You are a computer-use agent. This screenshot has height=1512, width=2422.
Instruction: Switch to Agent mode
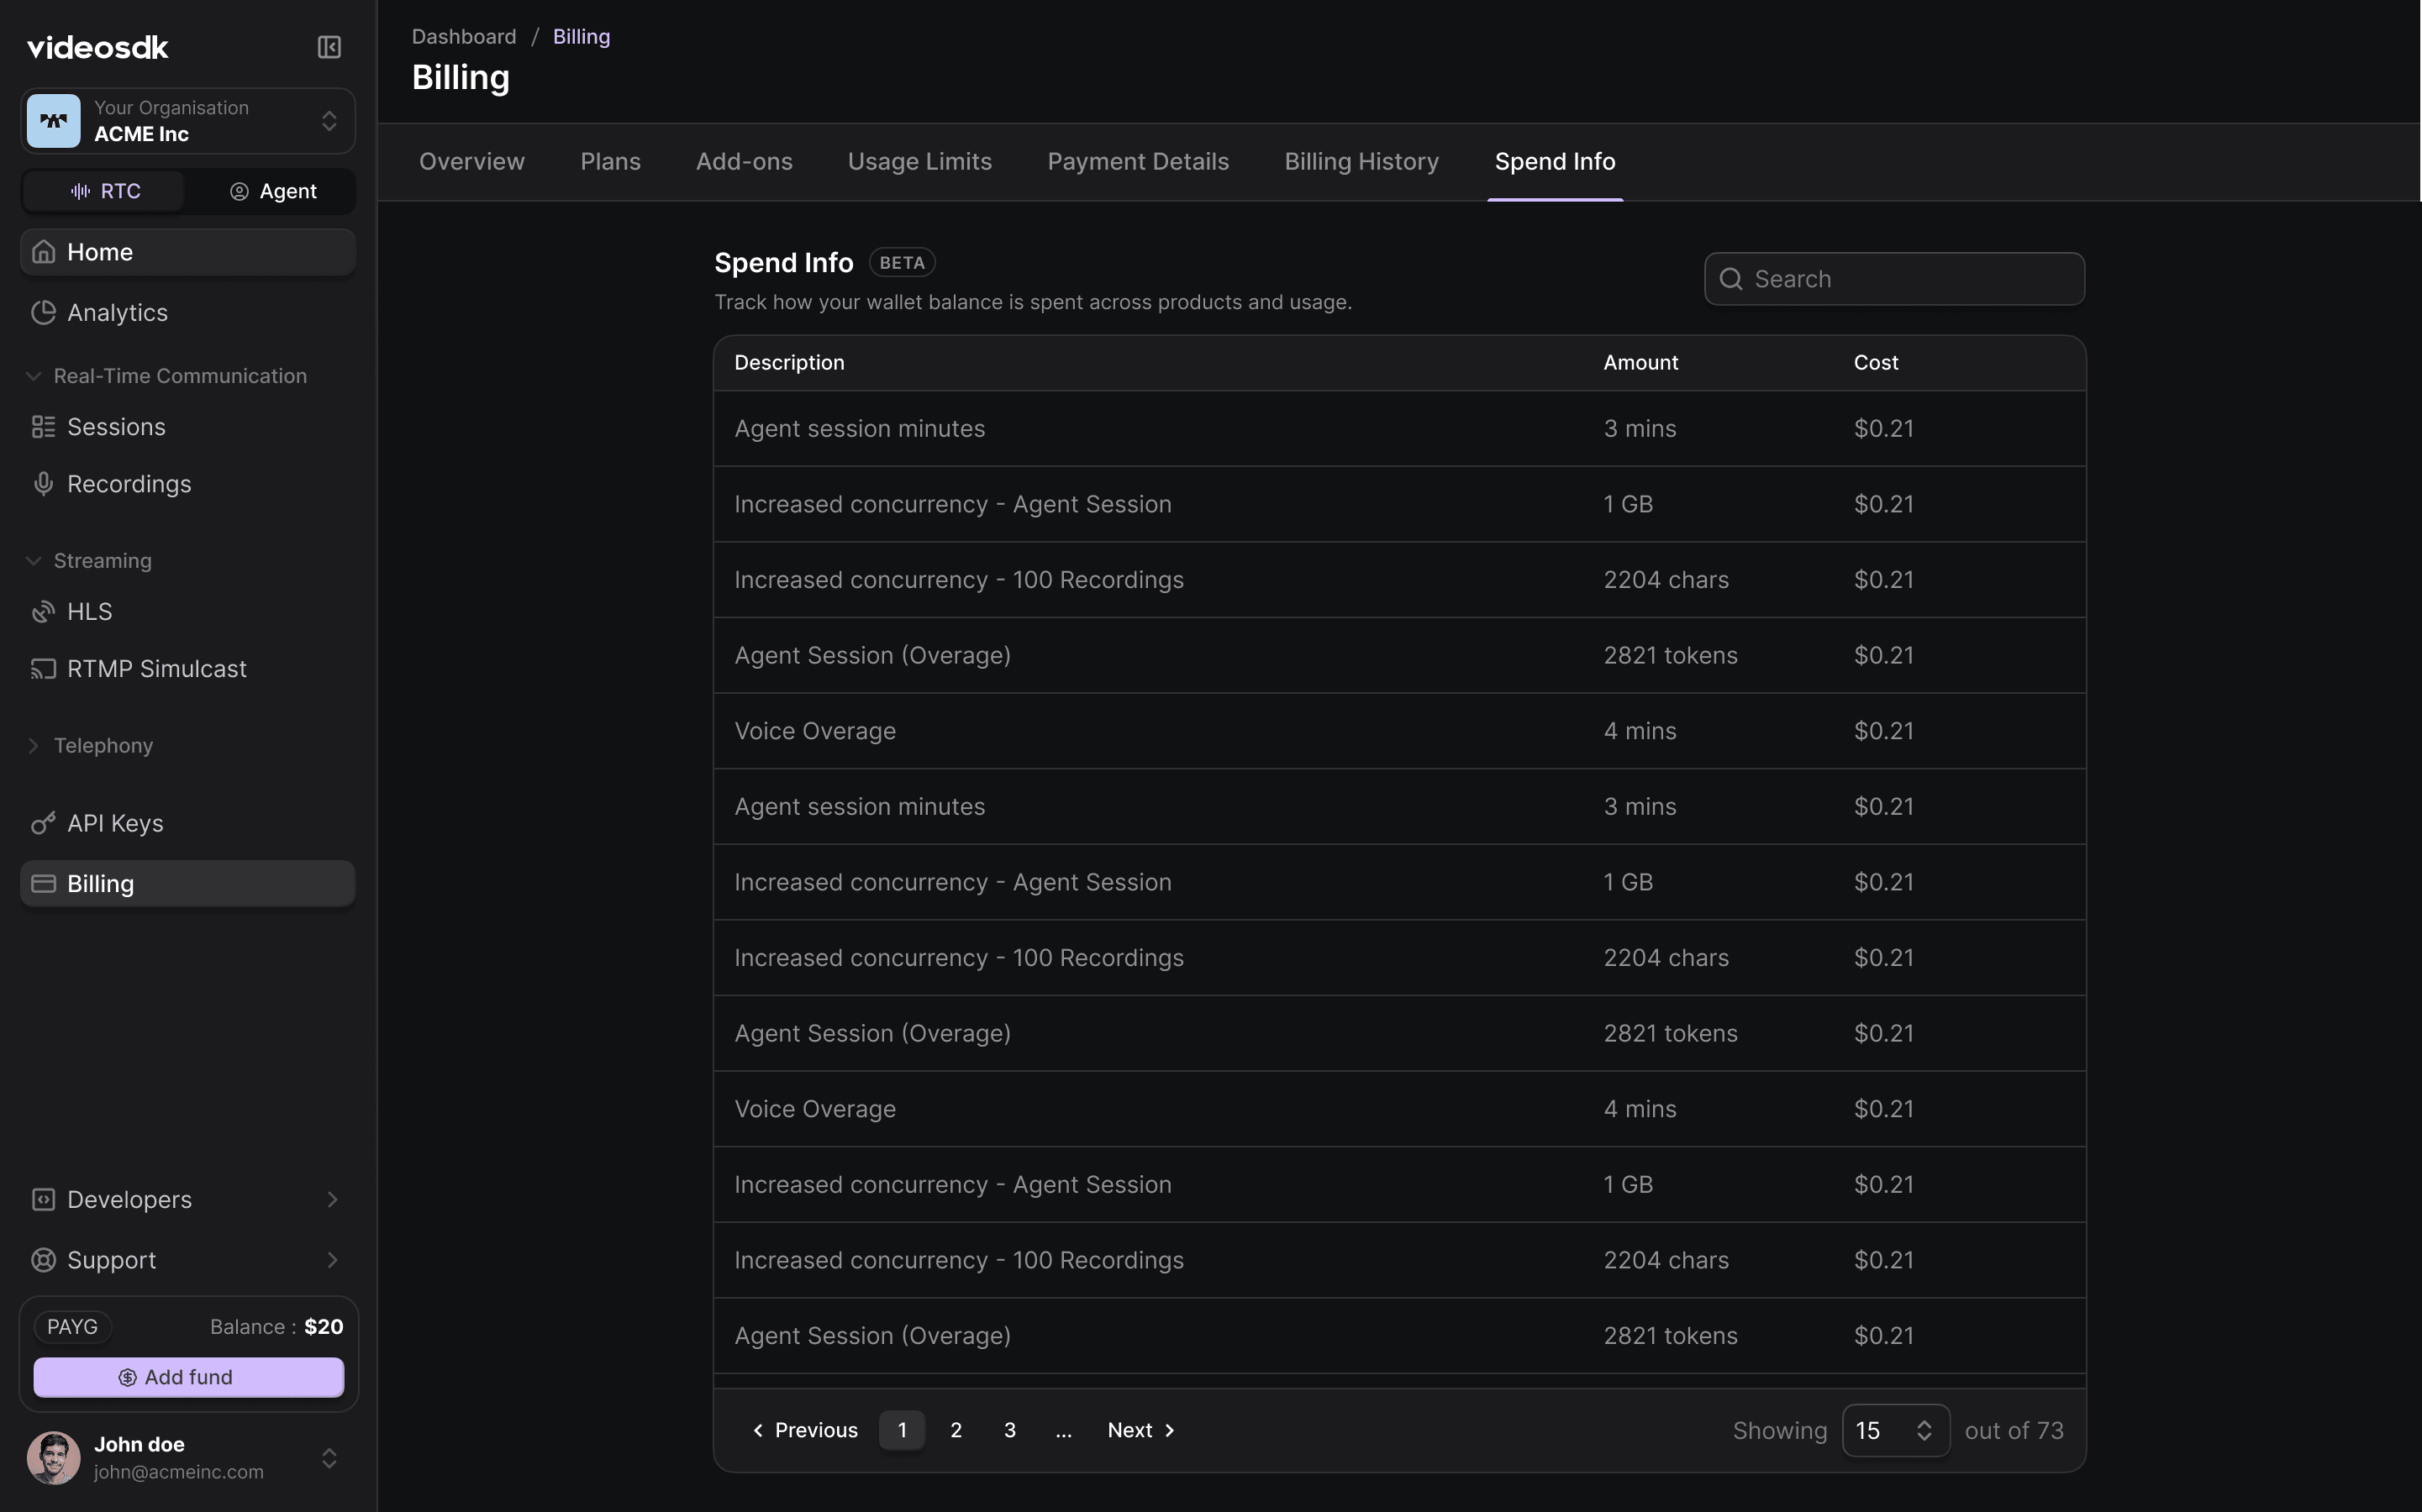(272, 191)
